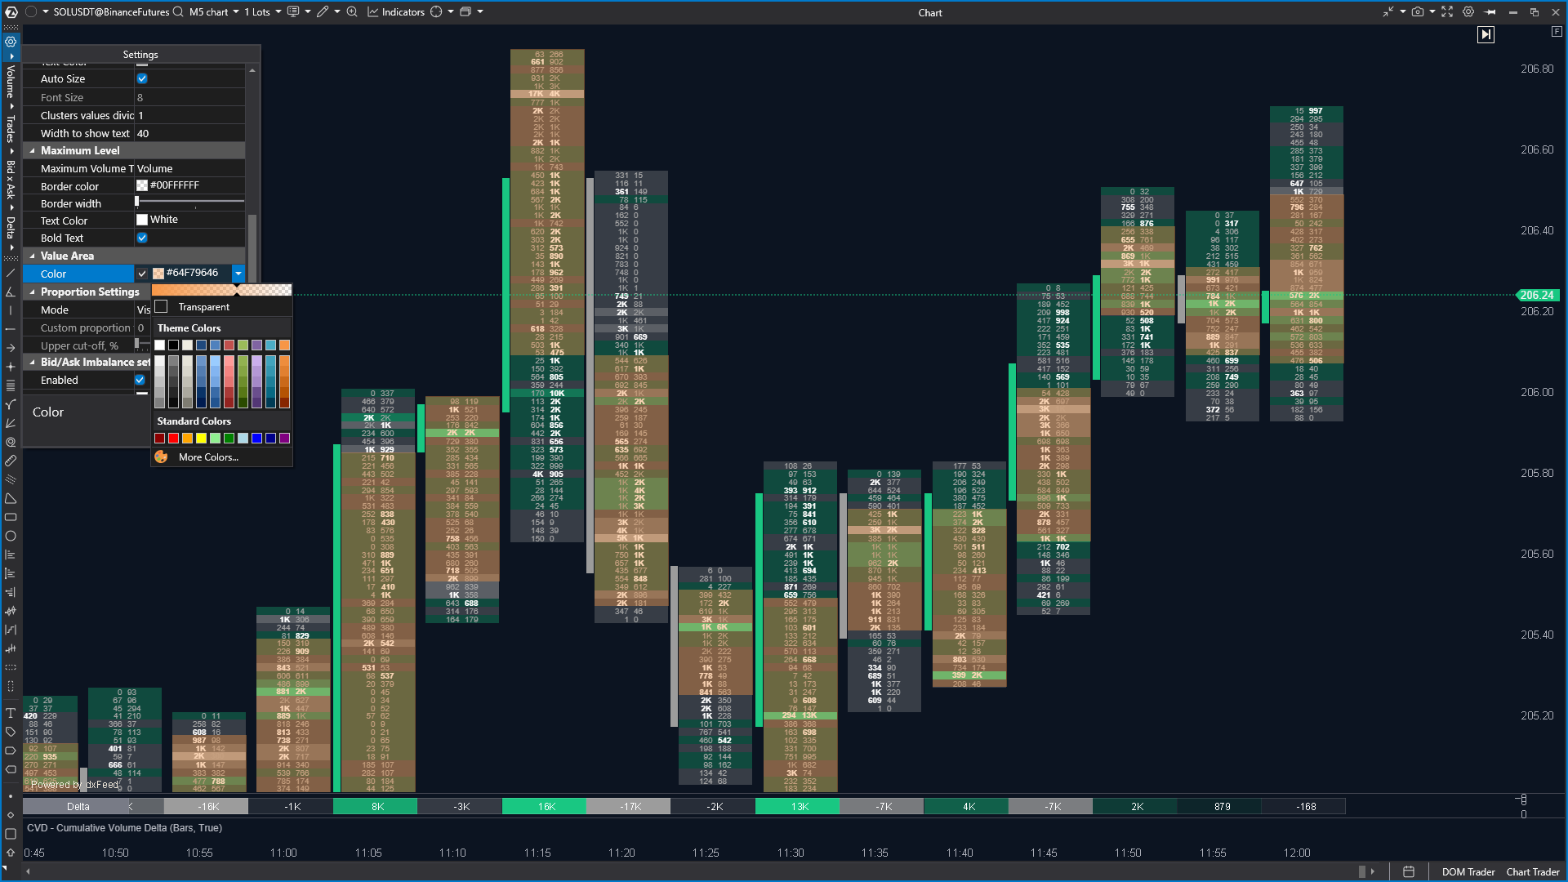Click the crosshair cursor mode icon
Screen dimensions: 1568x882
(x=436, y=12)
